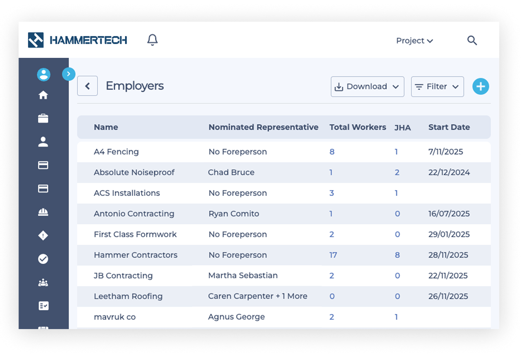Open the group meeting icon in the sidebar
This screenshot has width=524, height=357.
(x=43, y=282)
